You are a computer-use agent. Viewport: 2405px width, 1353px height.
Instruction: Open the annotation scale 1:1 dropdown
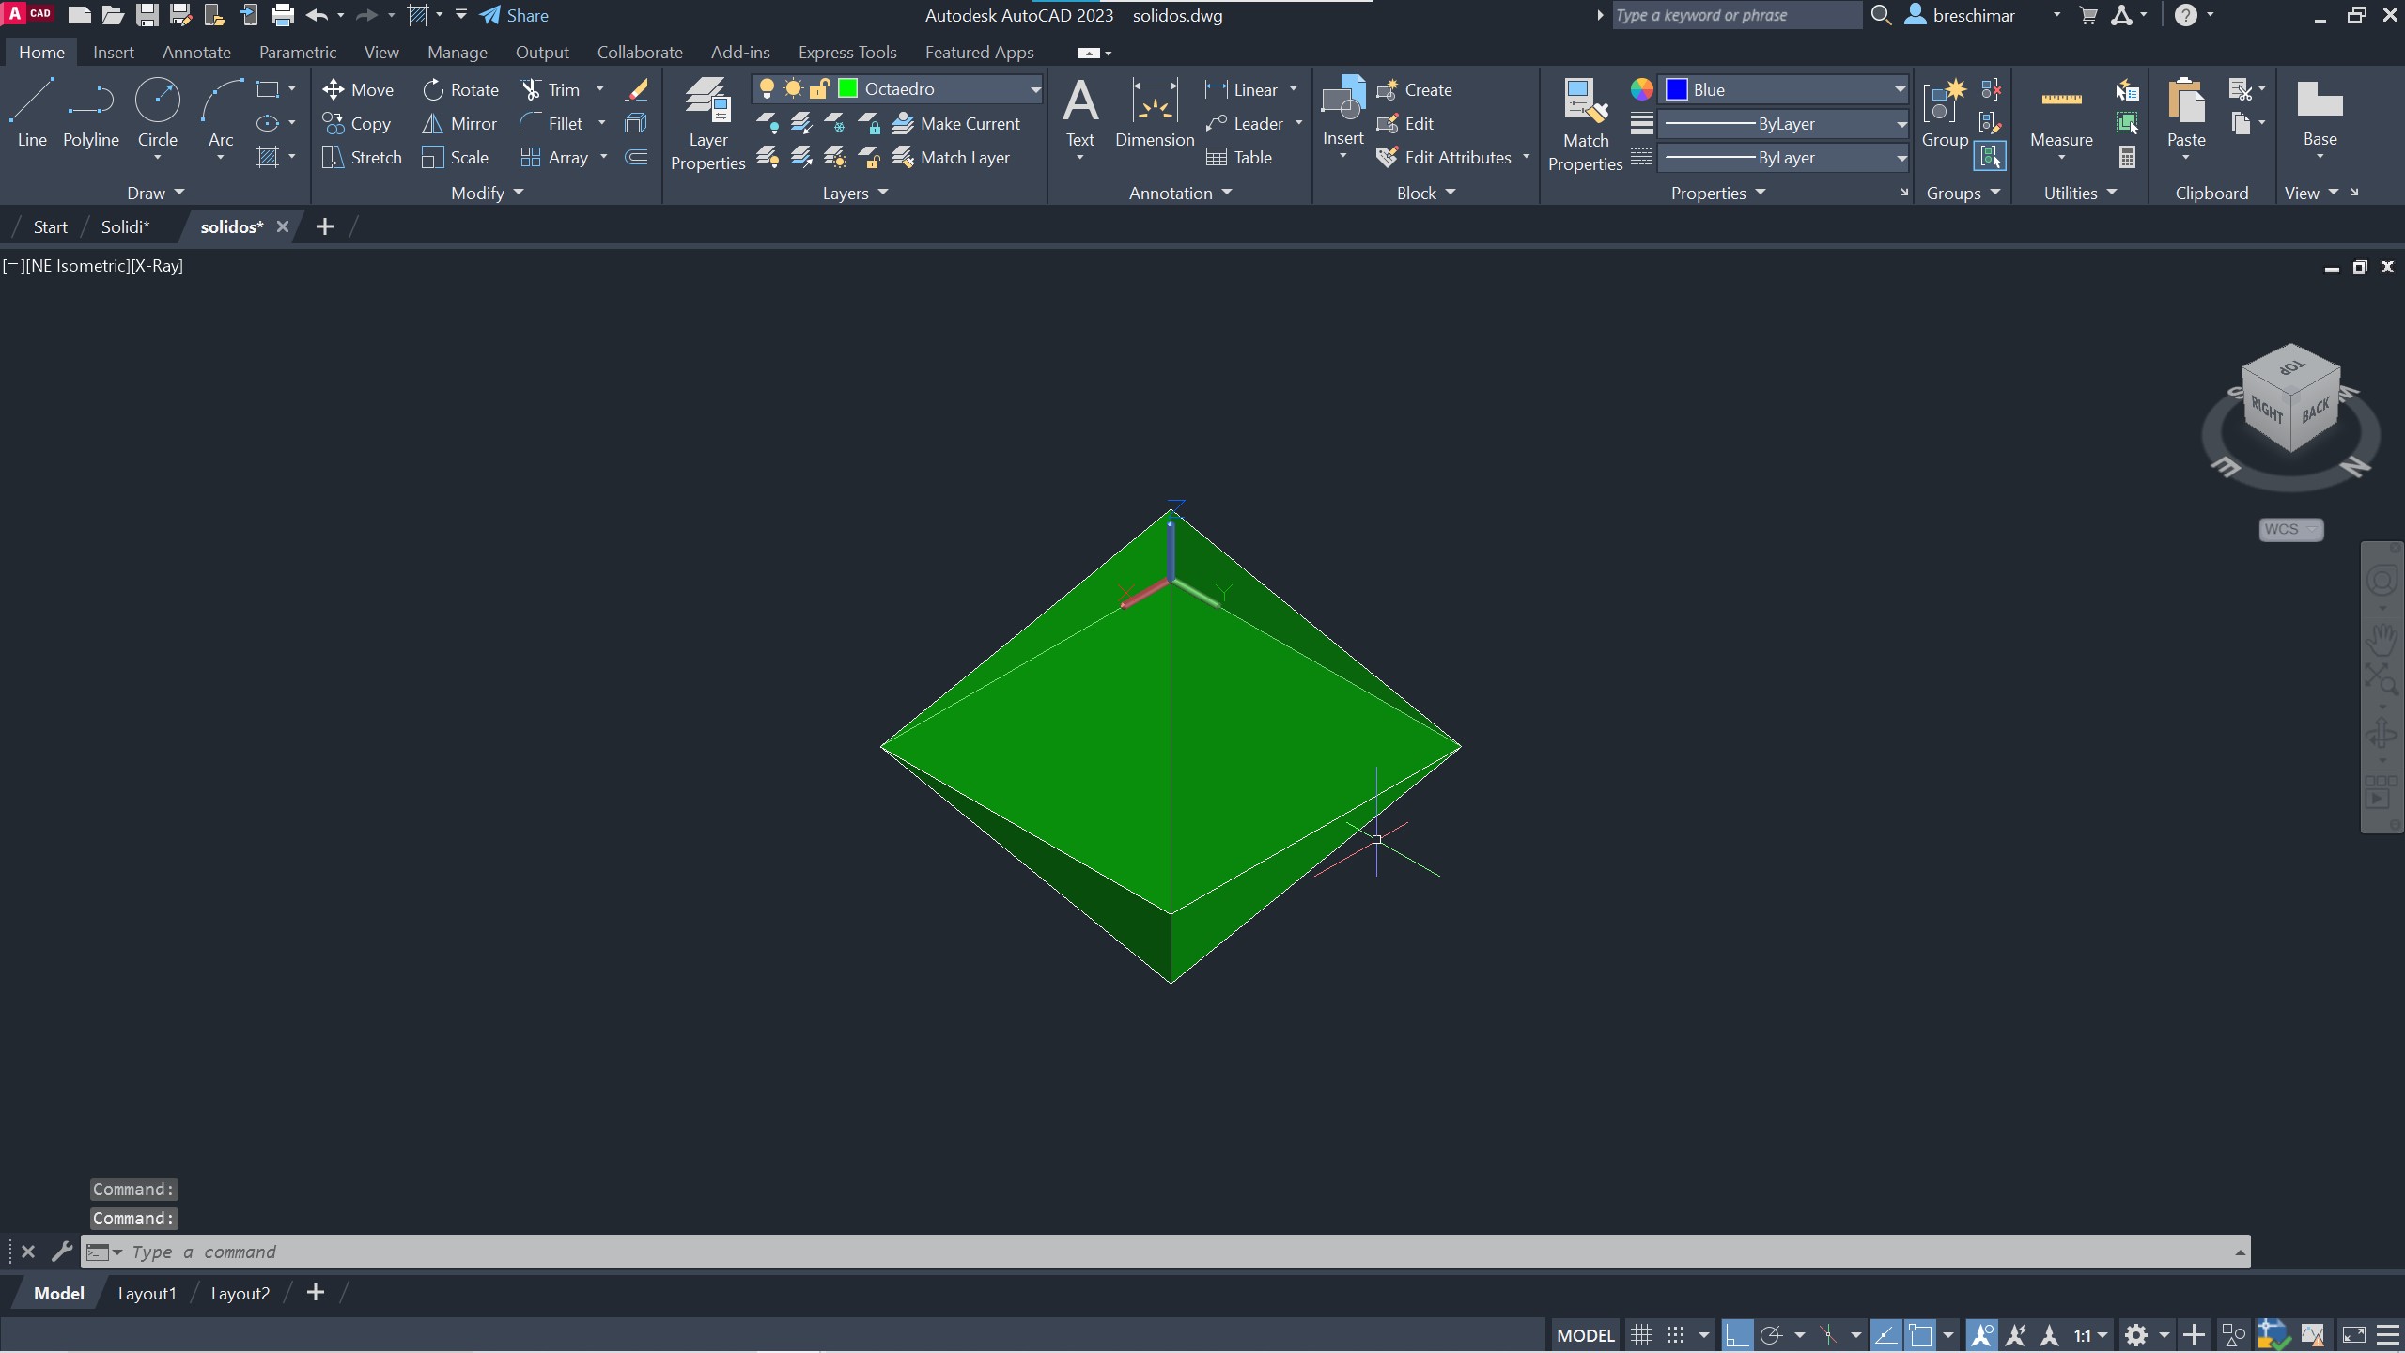2091,1335
